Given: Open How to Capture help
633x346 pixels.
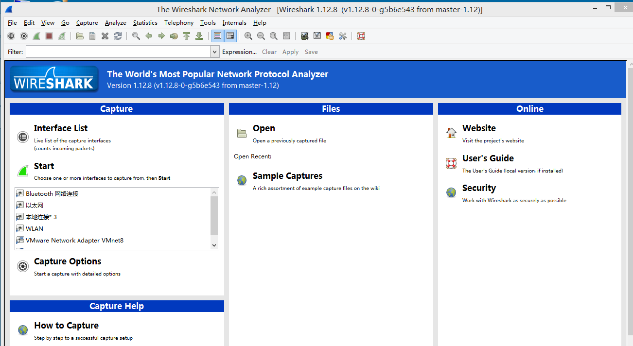Looking at the screenshot, I should [x=66, y=326].
